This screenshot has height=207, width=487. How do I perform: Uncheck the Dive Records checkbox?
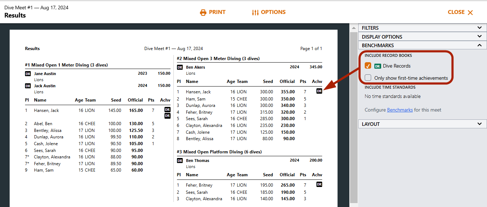368,66
